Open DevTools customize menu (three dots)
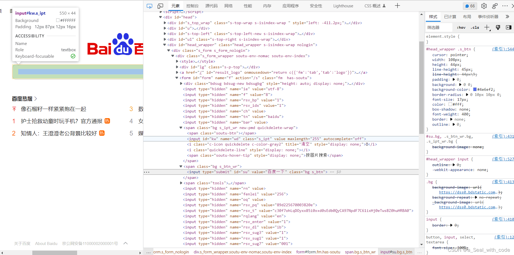This screenshot has width=514, height=255. [505, 6]
